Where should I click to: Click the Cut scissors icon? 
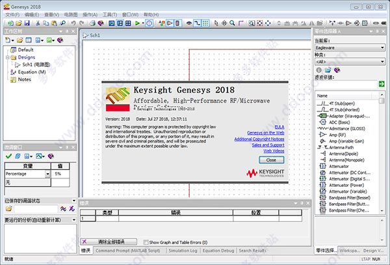[x=38, y=23]
